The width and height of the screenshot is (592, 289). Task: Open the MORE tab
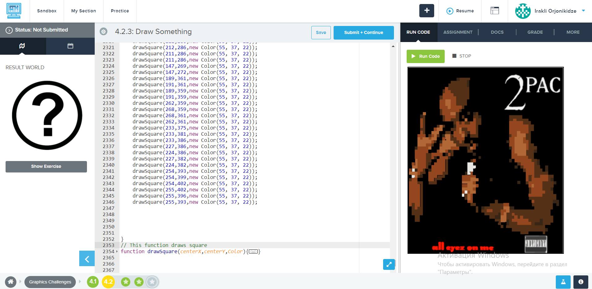(573, 32)
